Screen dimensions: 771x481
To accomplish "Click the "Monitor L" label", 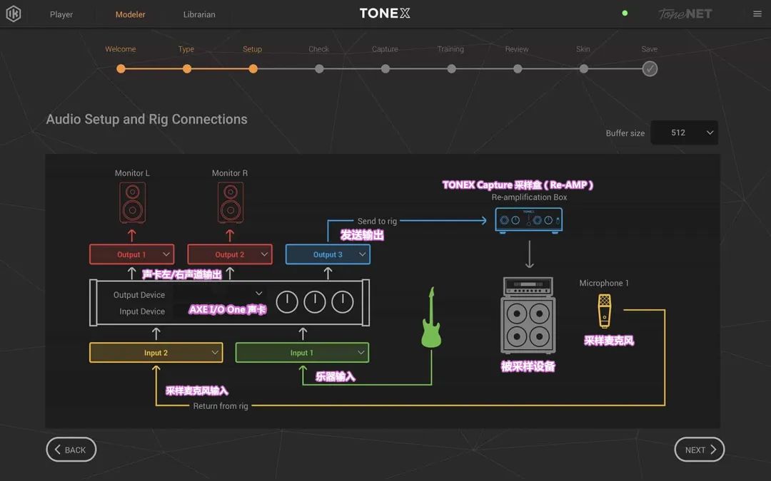I will 132,173.
